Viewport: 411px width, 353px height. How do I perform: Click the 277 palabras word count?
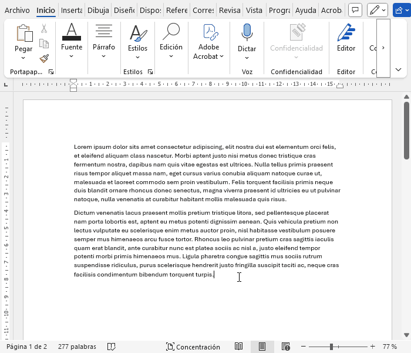pyautogui.click(x=78, y=347)
